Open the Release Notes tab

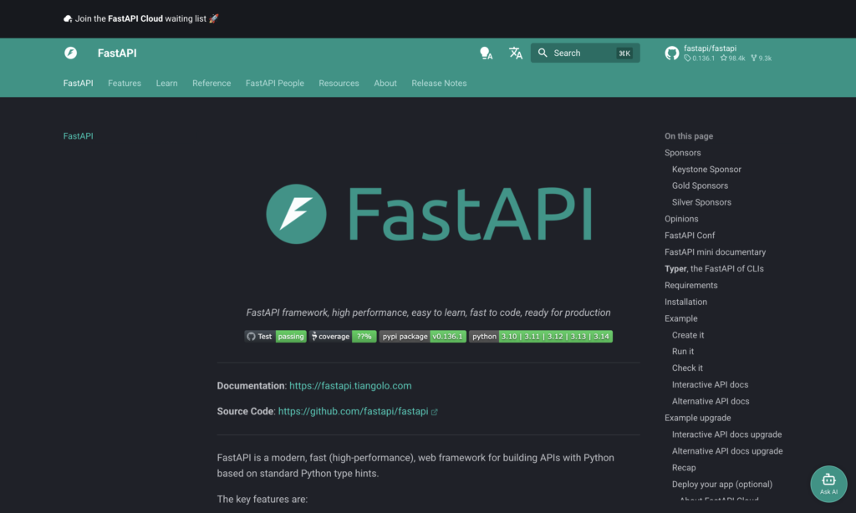(x=439, y=83)
